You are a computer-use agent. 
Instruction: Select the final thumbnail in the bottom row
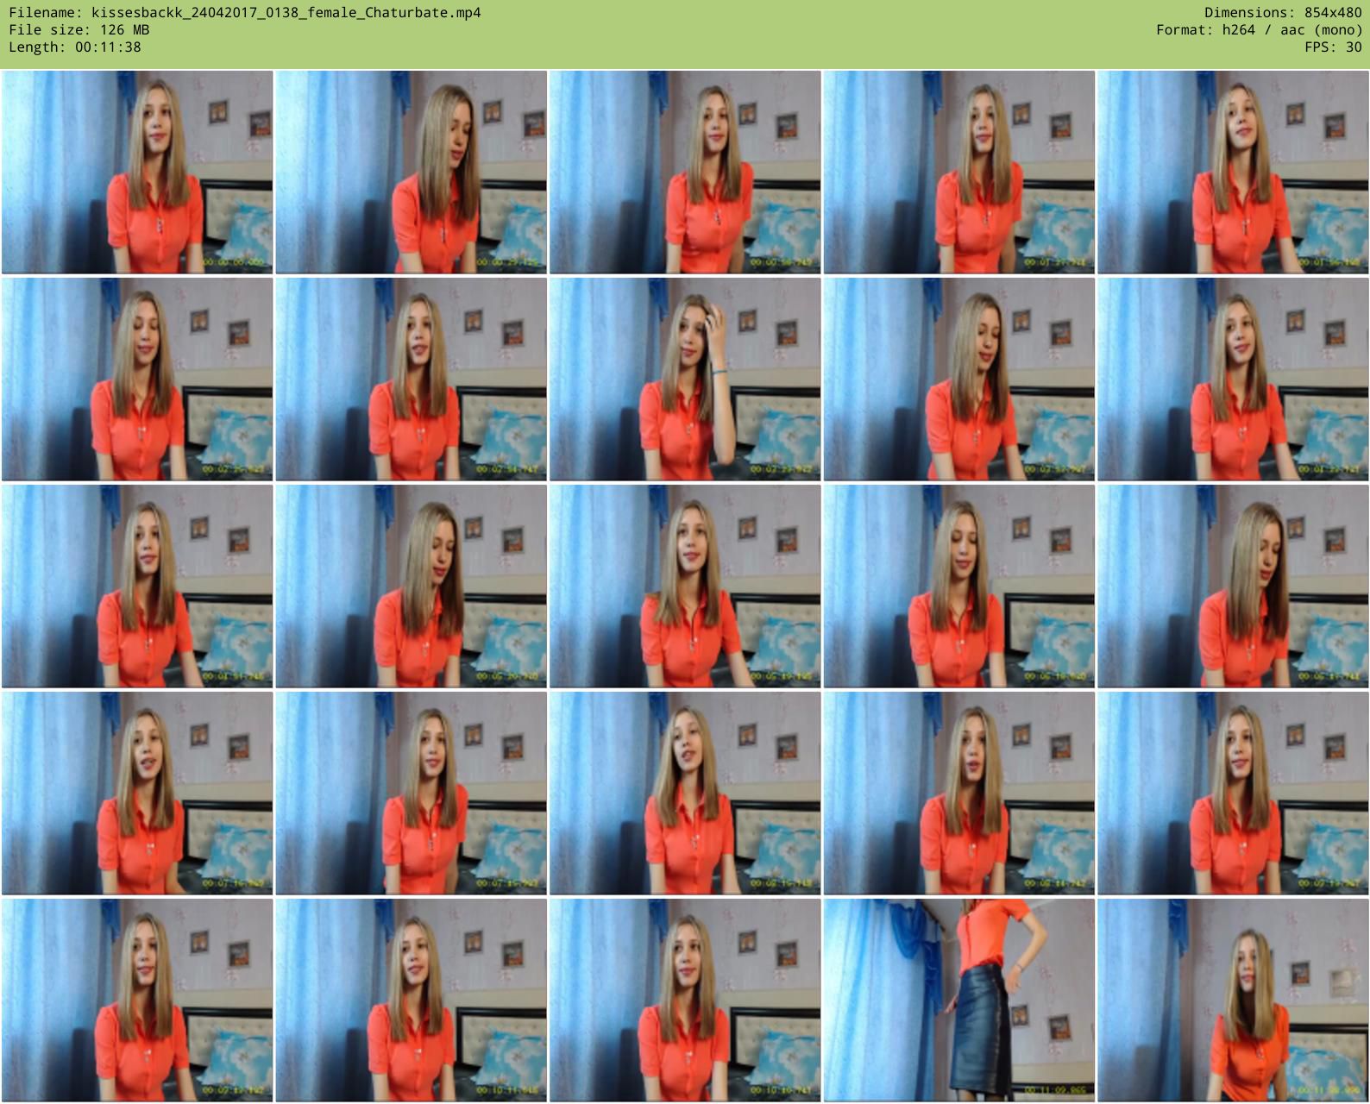(1233, 1000)
